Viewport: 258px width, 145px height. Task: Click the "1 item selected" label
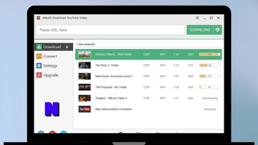click(x=86, y=44)
